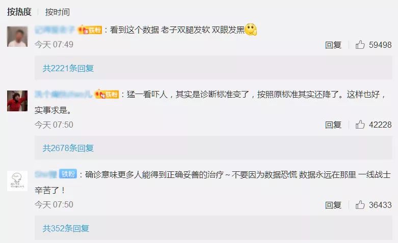Open the blurred username of first commenter
398x243 pixels.
click(55, 30)
